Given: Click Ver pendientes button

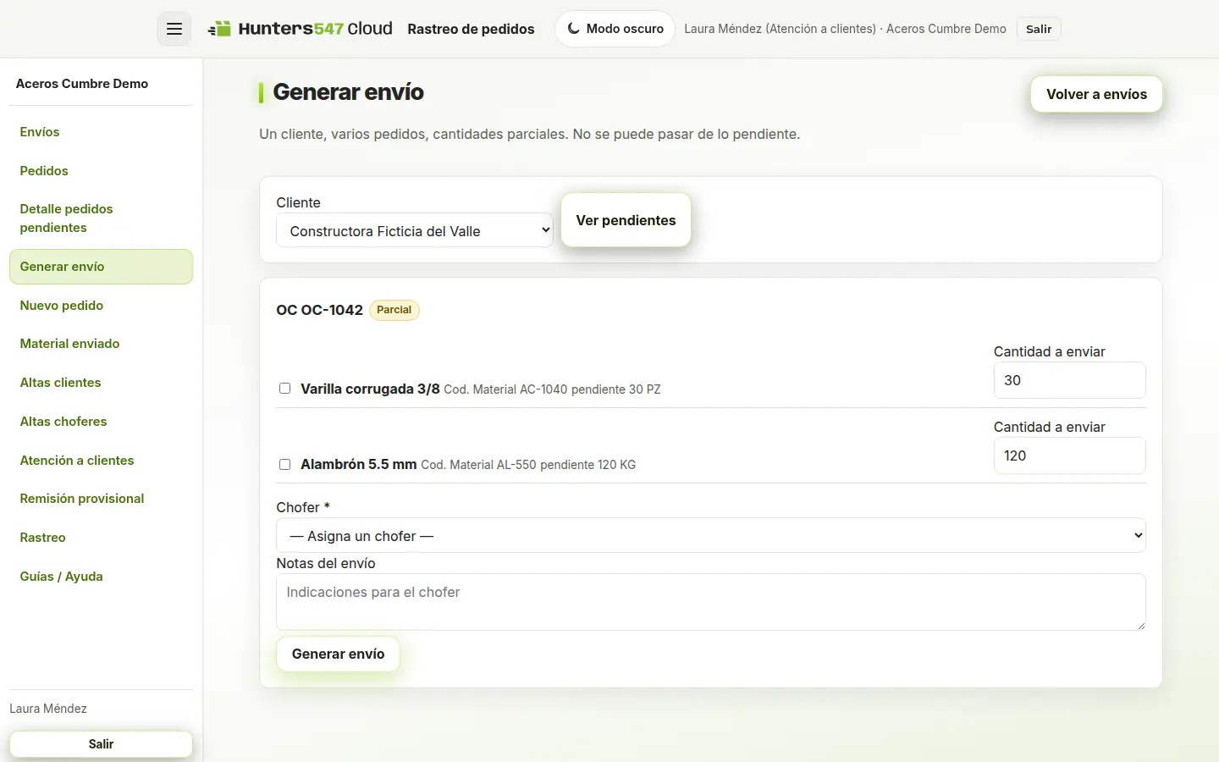Looking at the screenshot, I should 626,220.
